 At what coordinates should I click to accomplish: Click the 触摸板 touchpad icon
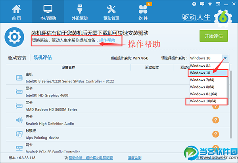point(19,134)
